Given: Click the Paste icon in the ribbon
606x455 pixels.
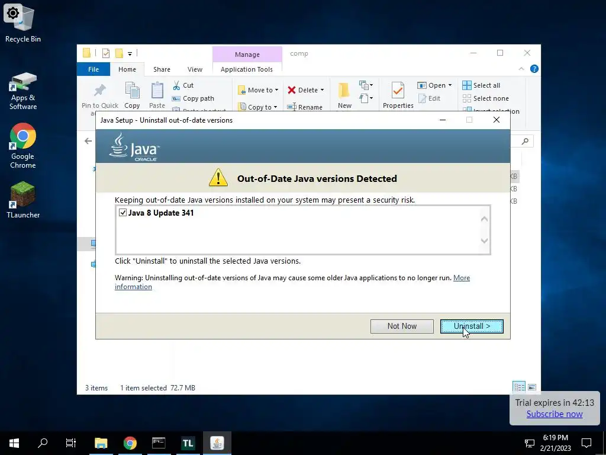Looking at the screenshot, I should (x=157, y=91).
